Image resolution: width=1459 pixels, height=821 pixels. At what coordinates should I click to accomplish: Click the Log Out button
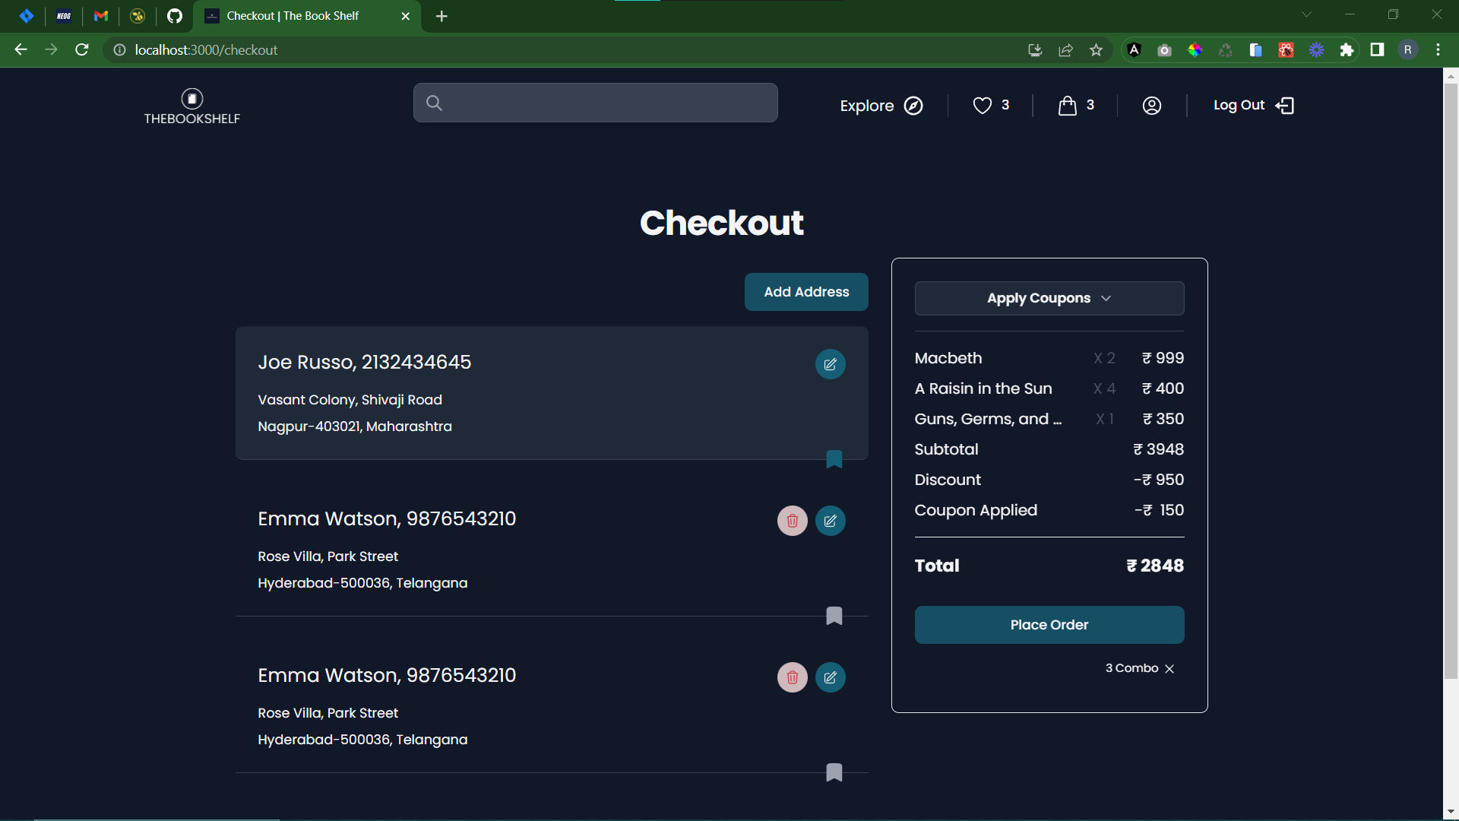point(1254,106)
